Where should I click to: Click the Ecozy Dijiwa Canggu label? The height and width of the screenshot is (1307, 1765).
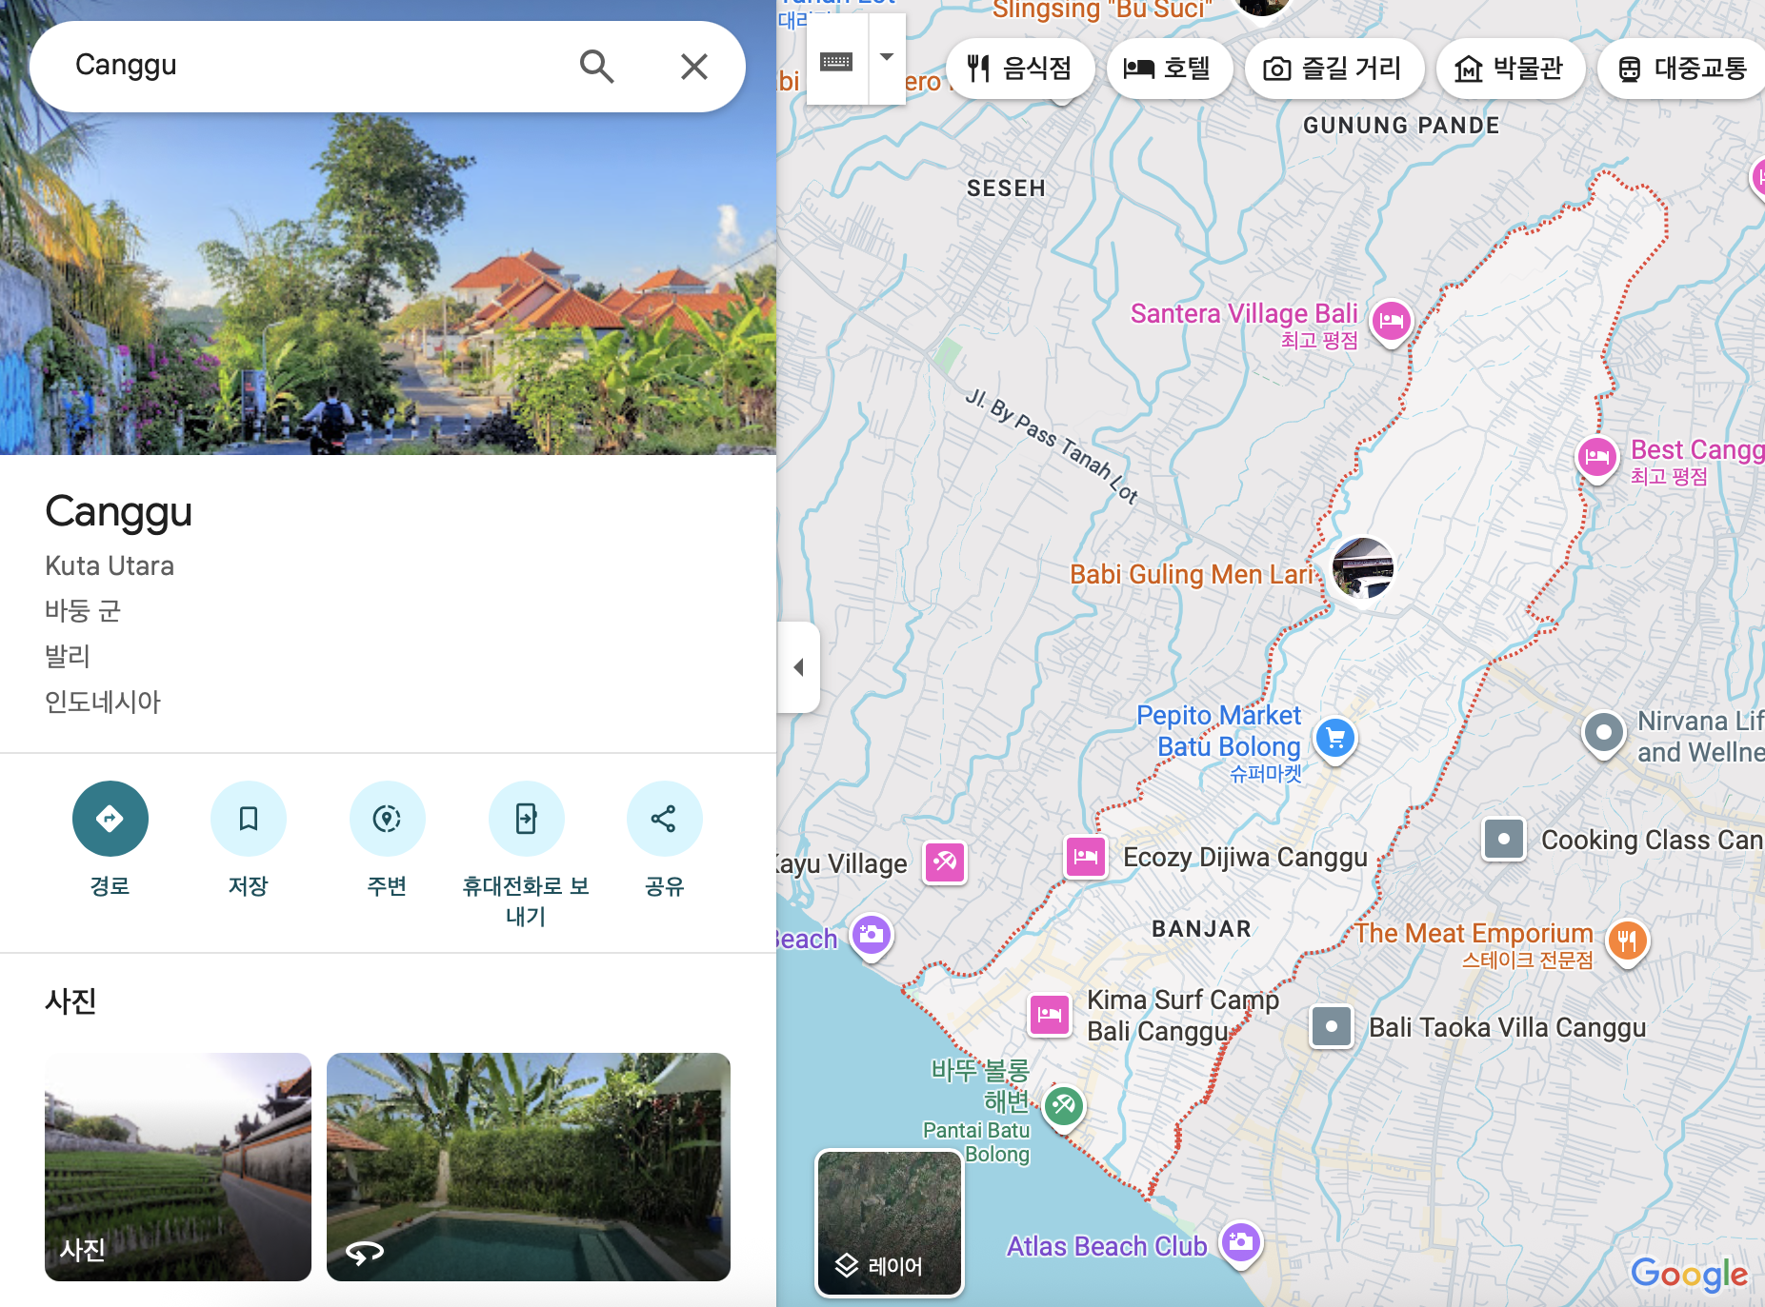(x=1245, y=858)
